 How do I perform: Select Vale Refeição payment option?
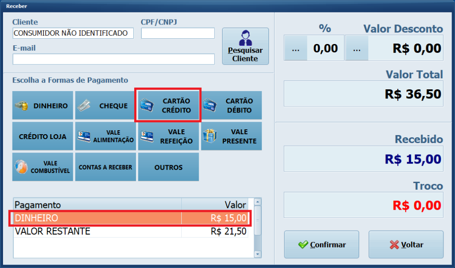[x=168, y=136]
